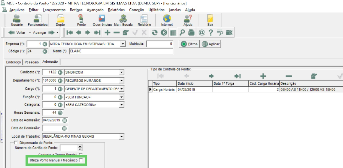Viewport: 343px width, 168px height.
Task: Open the Janelas menu
Action: tap(175, 10)
